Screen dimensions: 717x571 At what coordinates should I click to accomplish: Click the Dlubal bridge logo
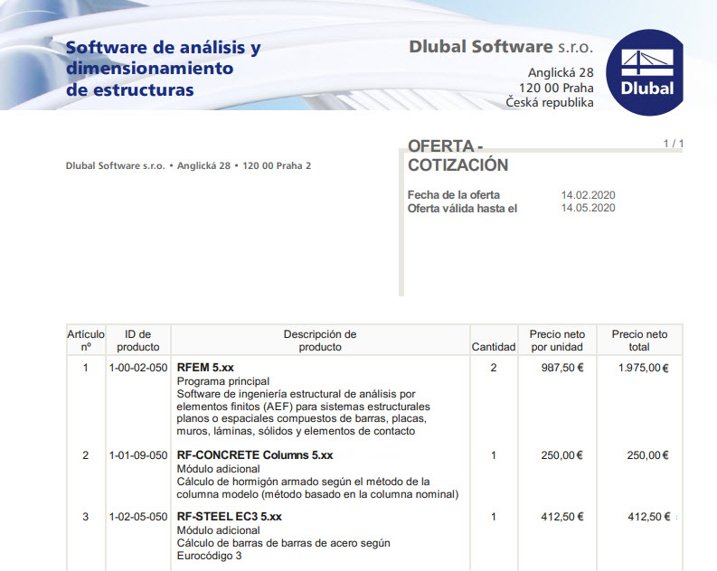coord(645,72)
